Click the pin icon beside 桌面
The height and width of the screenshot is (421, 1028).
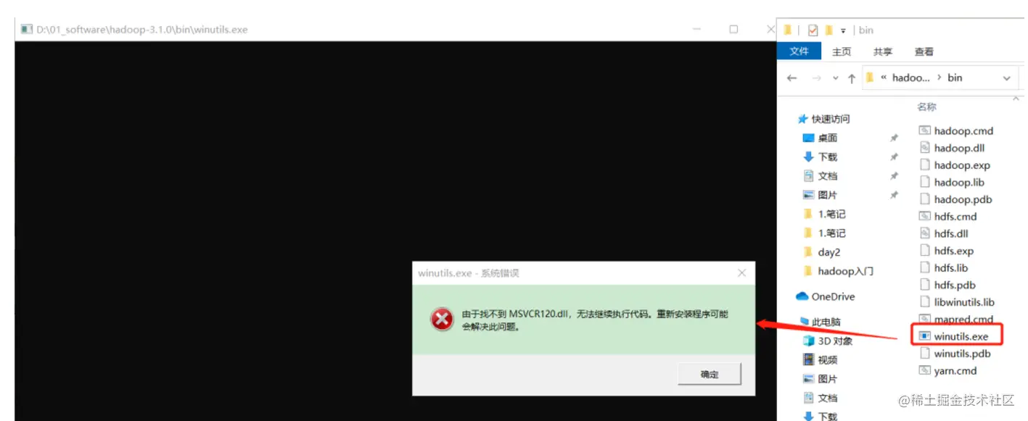(894, 138)
